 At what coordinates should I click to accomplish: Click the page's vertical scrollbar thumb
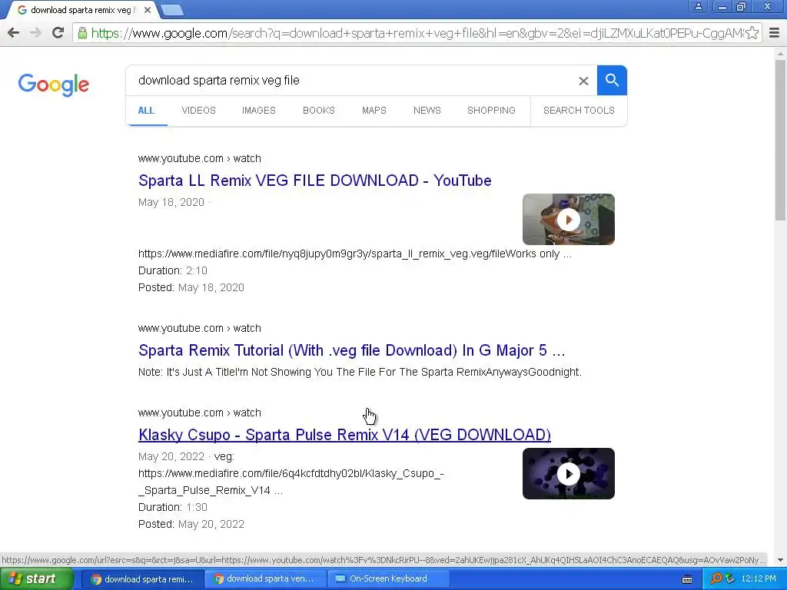pos(781,140)
